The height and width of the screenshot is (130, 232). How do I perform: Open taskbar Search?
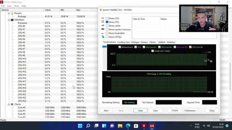click(x=88, y=126)
